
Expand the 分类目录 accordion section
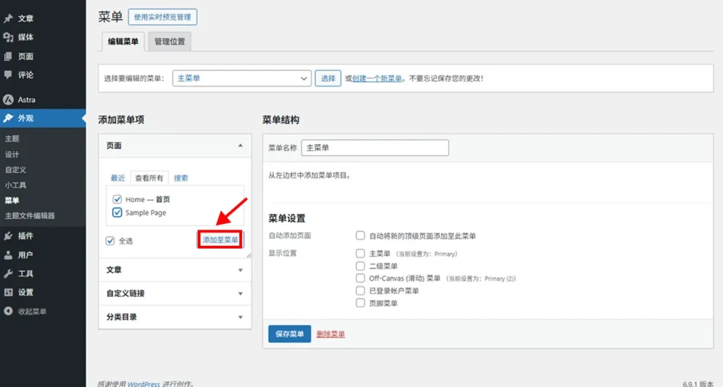(174, 317)
